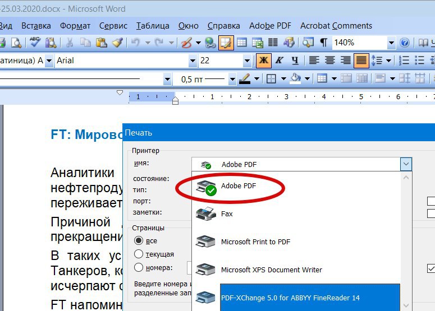Click the Copy icon in the toolbar
The image size is (435, 311).
click(x=85, y=43)
